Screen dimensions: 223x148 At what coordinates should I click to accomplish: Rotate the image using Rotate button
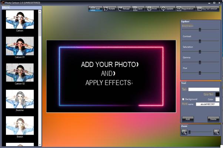[x=110, y=9]
